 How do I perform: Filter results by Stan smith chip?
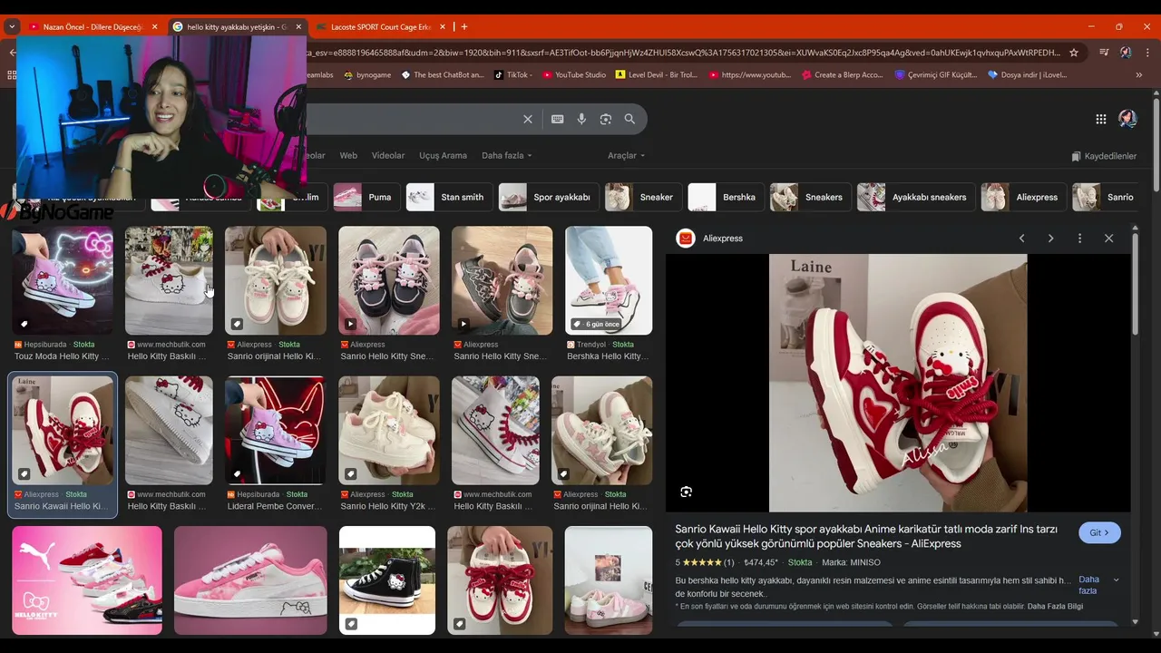point(449,197)
